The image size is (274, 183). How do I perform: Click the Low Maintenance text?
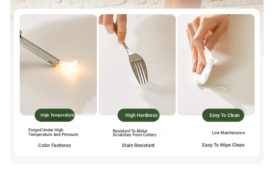pyautogui.click(x=229, y=133)
